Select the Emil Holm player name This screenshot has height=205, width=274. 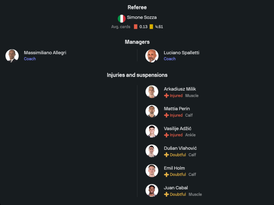174,168
